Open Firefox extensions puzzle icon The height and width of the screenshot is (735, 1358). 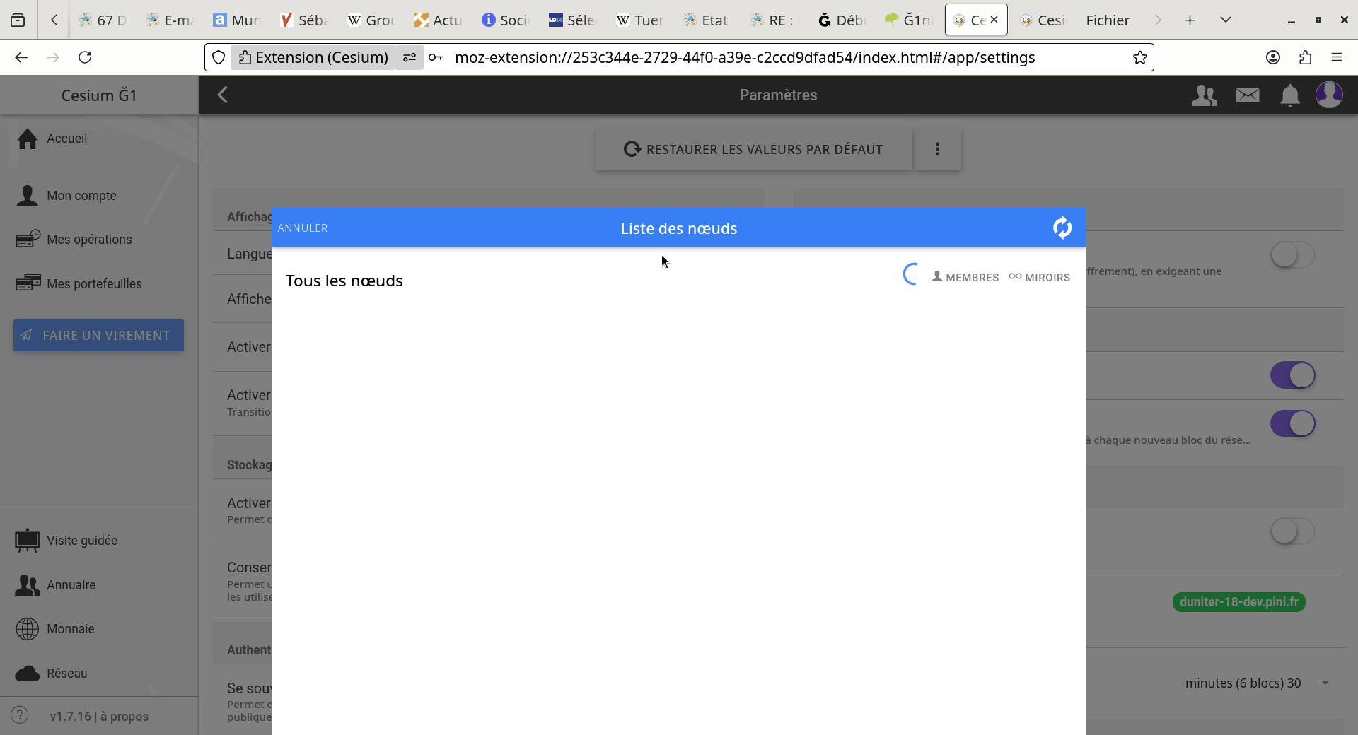click(x=1305, y=57)
